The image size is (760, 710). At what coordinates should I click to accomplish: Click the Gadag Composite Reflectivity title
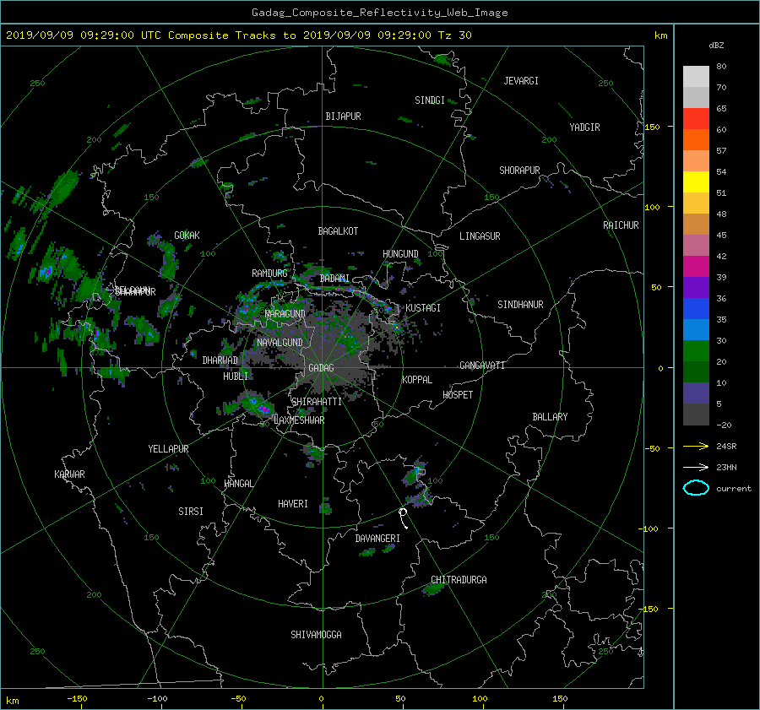[x=379, y=13]
